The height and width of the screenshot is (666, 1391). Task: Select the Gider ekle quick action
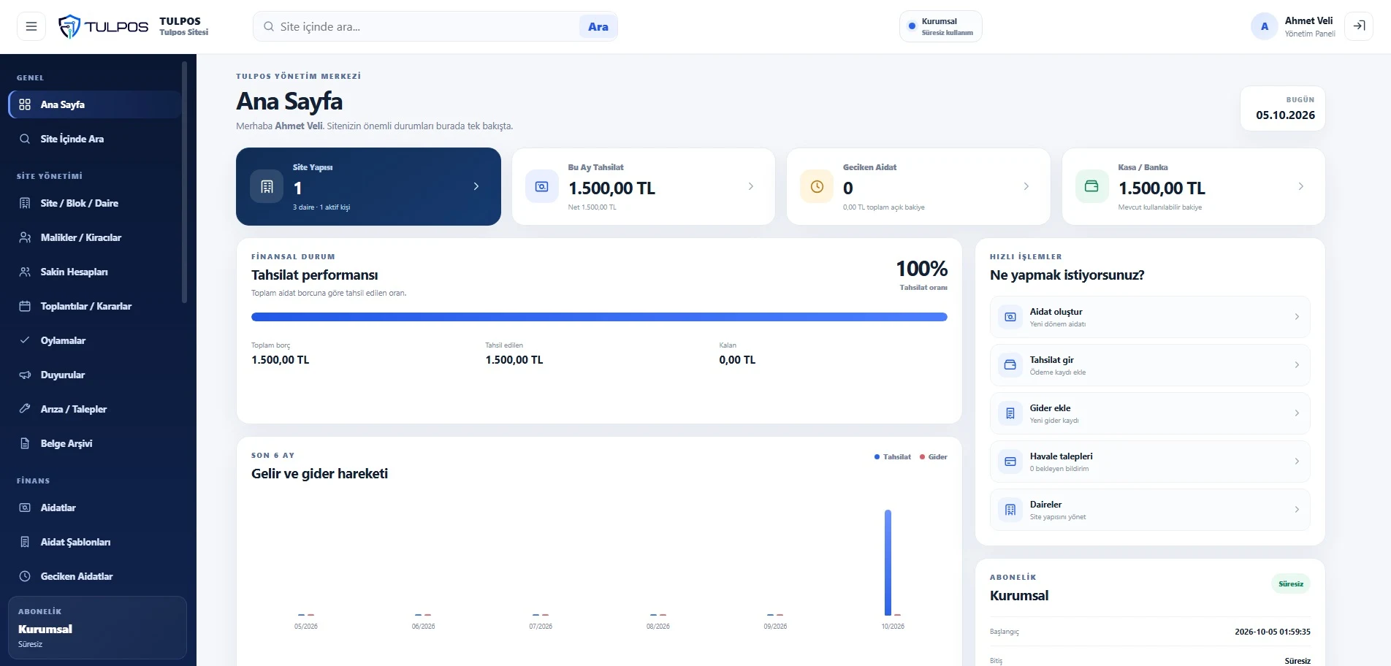1150,413
